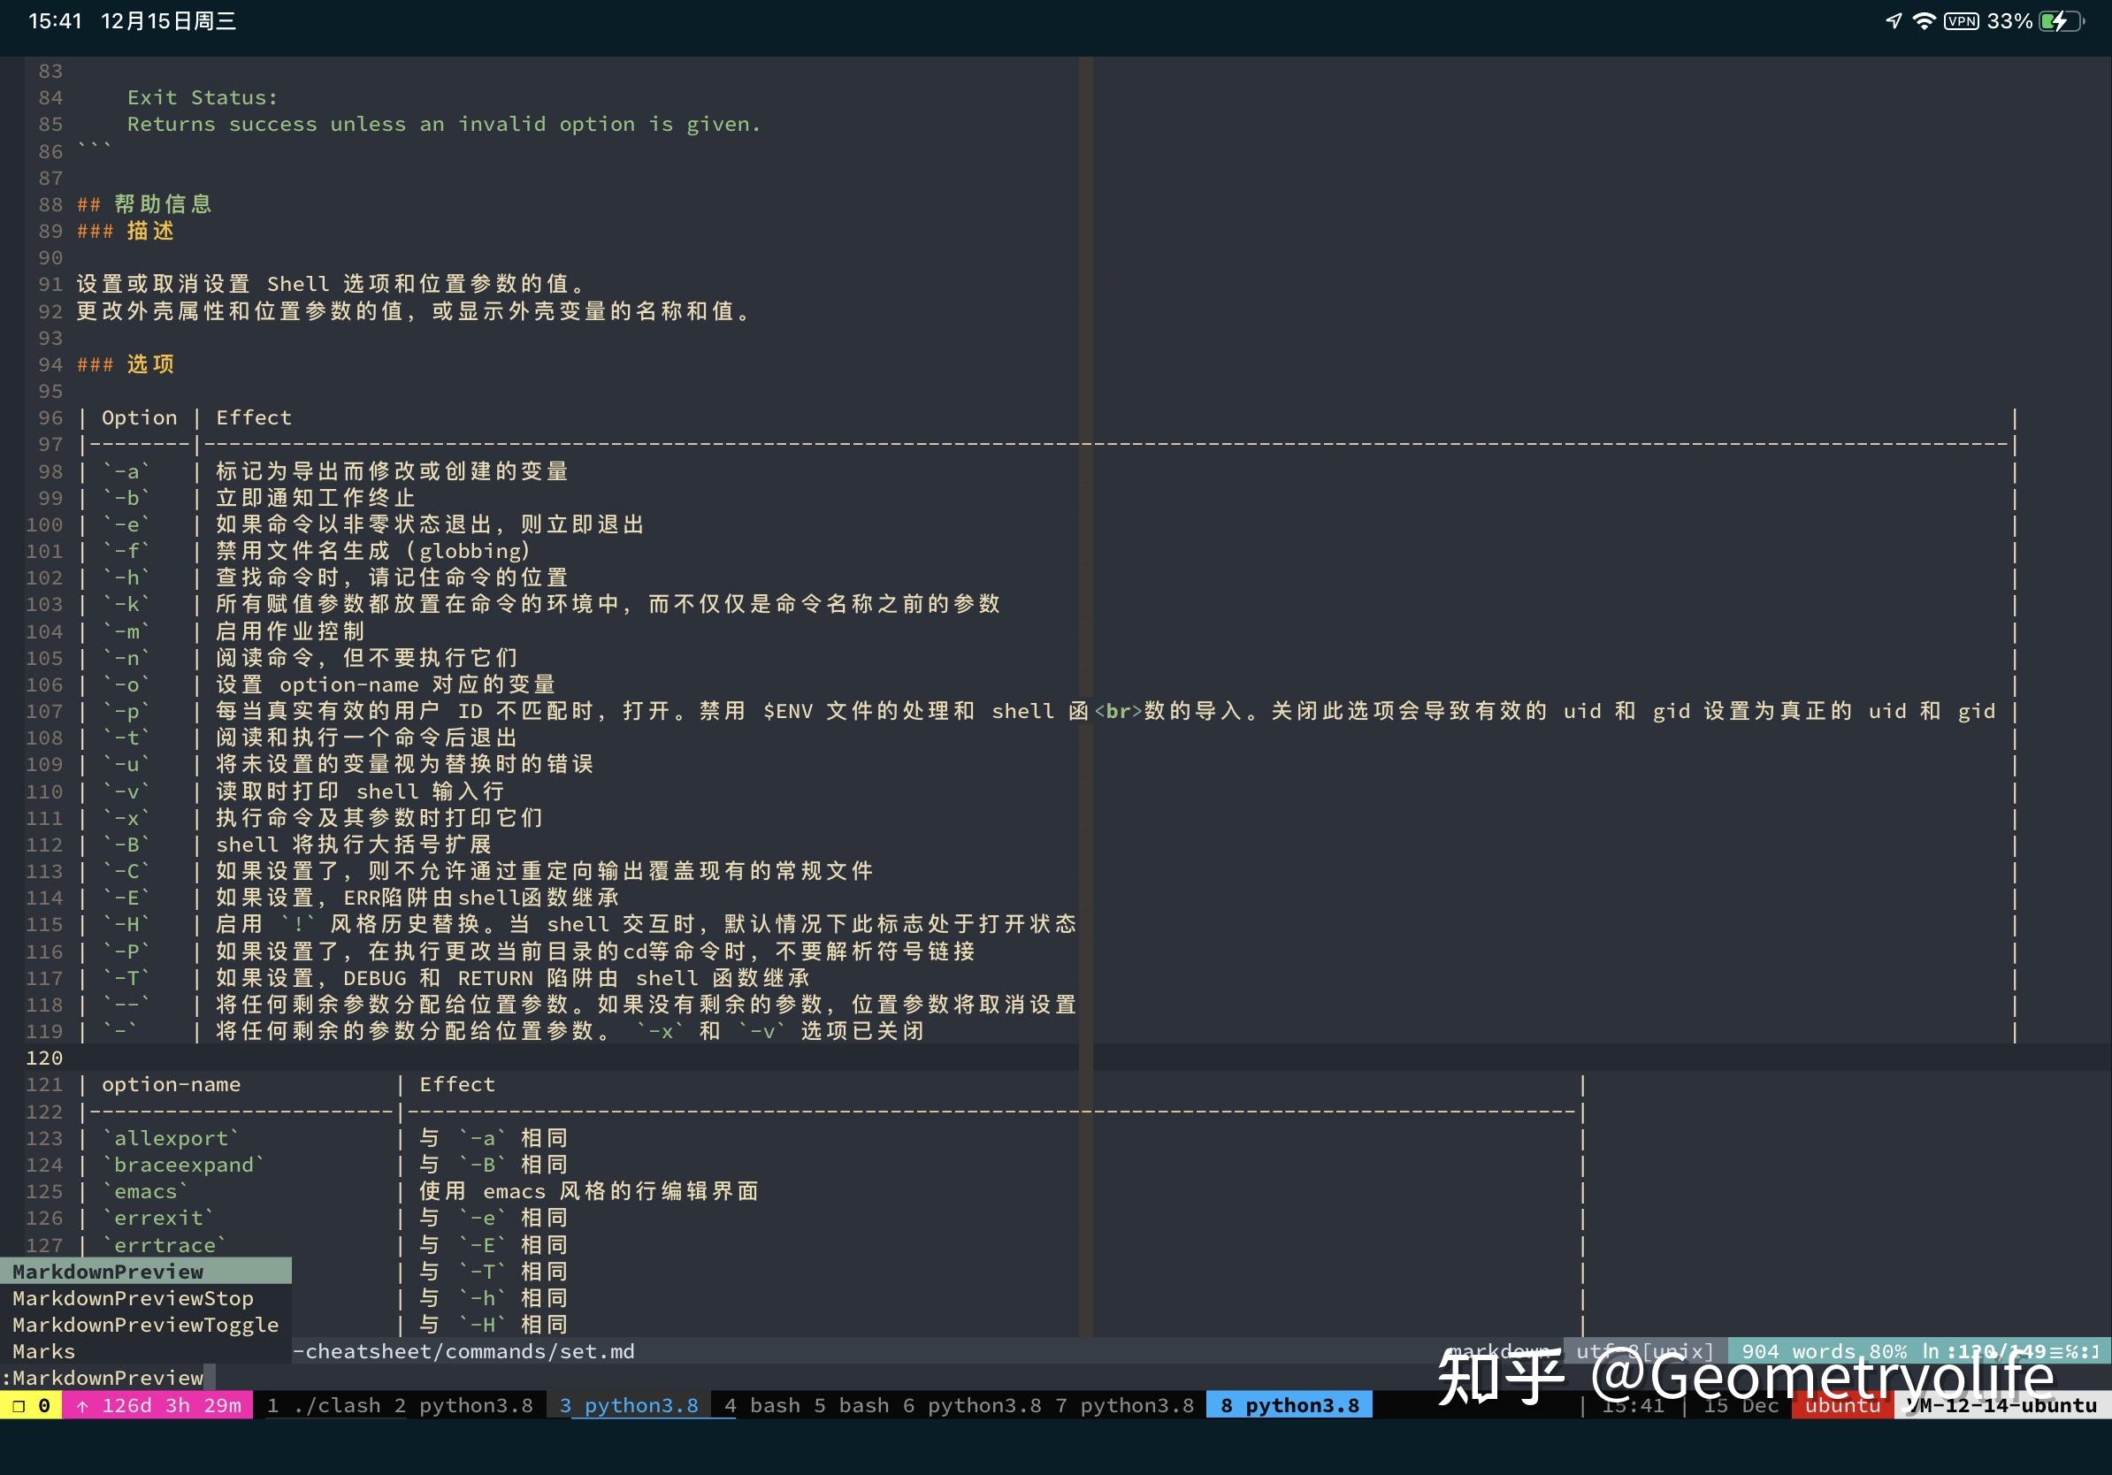Screen dimensions: 2112x1475
Task: Click the red 'ubuntu' status segment
Action: [1842, 1405]
